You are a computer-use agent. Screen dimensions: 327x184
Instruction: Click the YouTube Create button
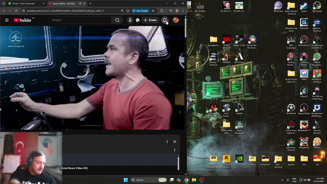[150, 20]
